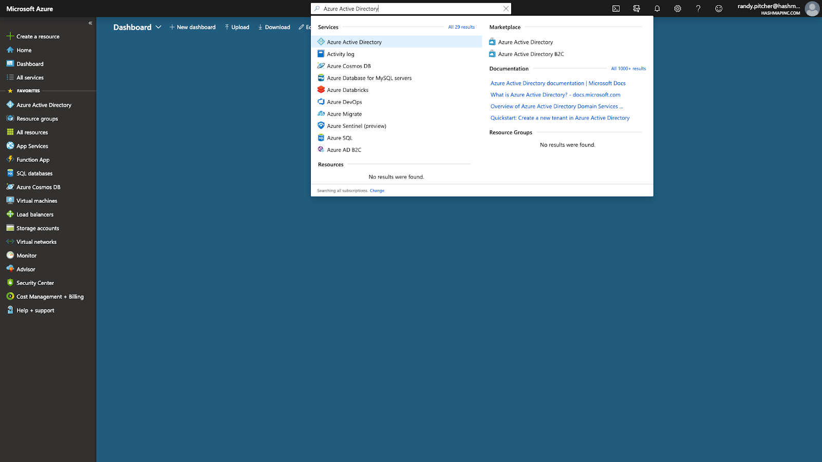Select Azure Active Directory in Services results
Viewport: 822px width, 462px height.
coord(397,42)
